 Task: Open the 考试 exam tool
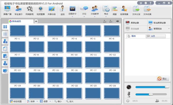[x=106, y=10]
